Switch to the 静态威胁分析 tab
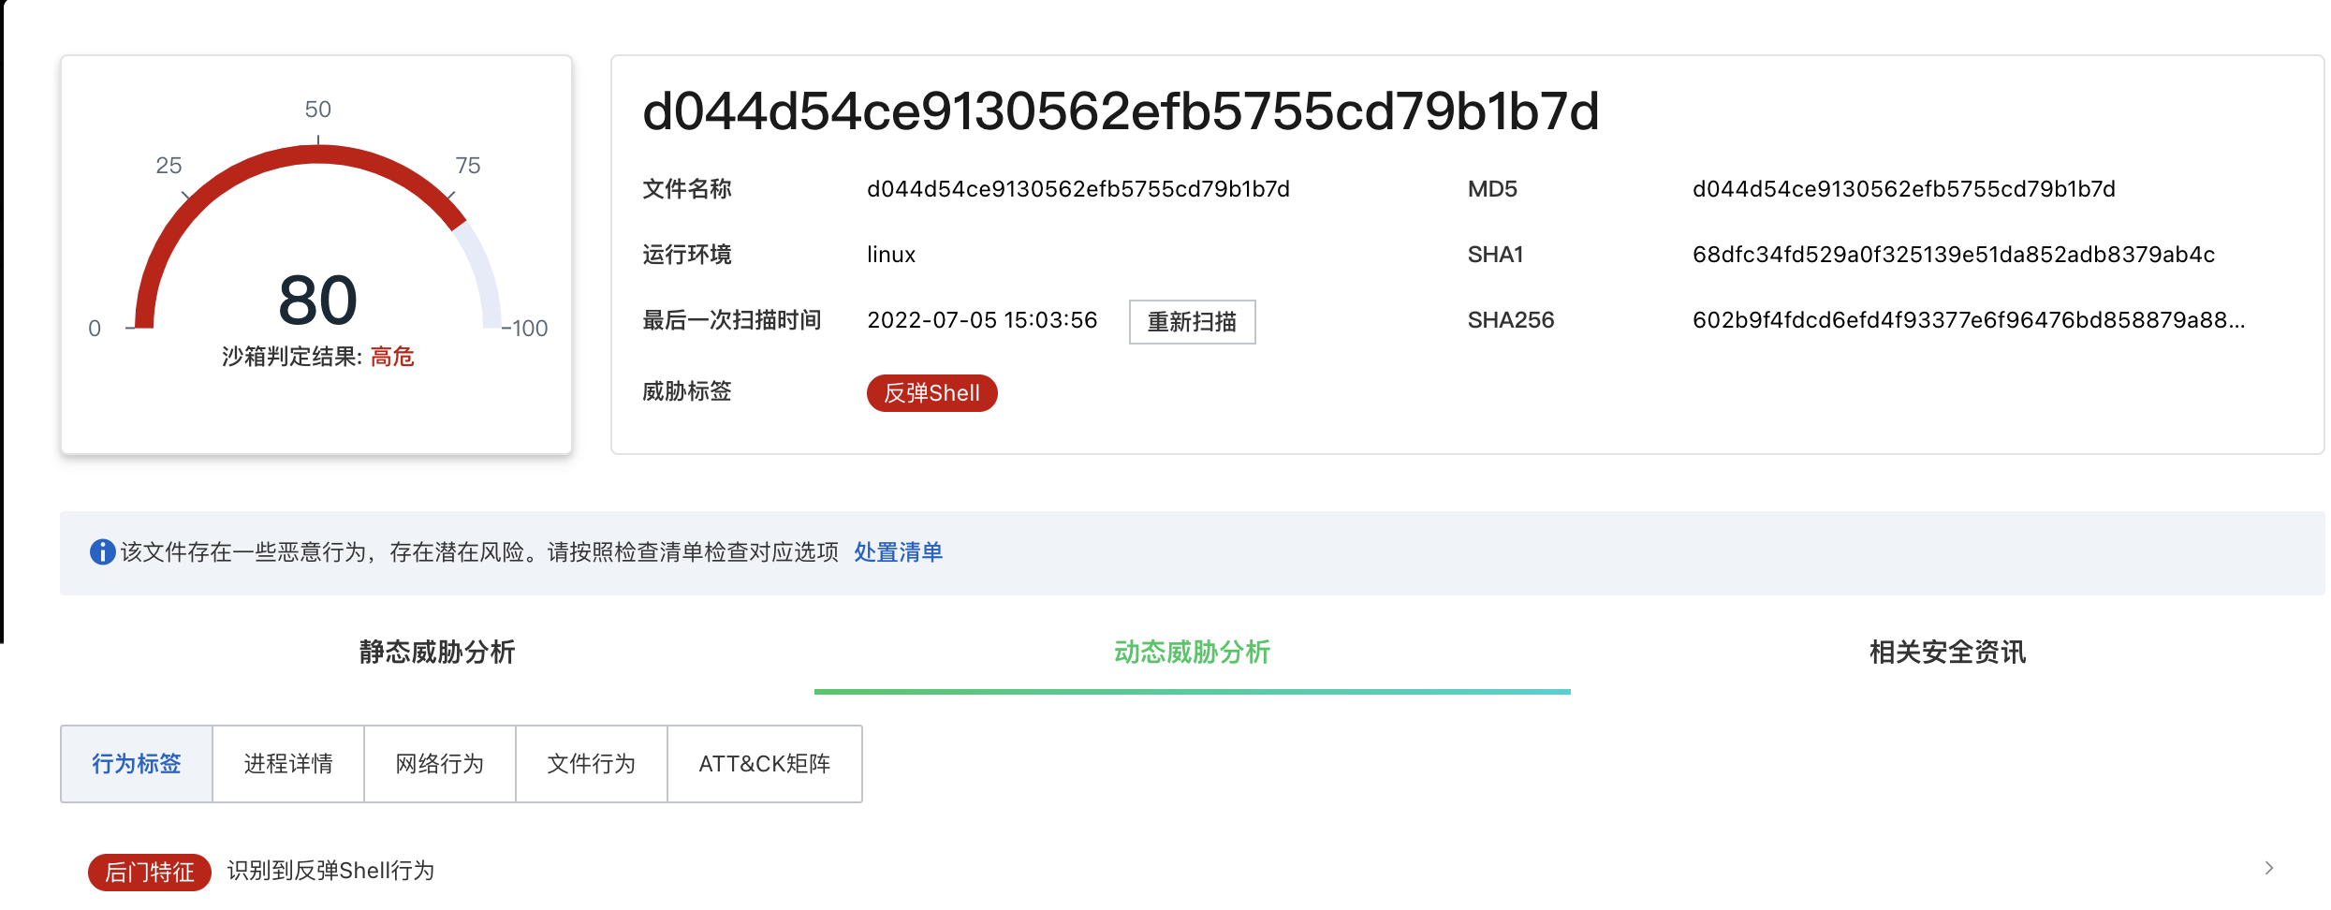This screenshot has width=2331, height=910. pyautogui.click(x=437, y=652)
